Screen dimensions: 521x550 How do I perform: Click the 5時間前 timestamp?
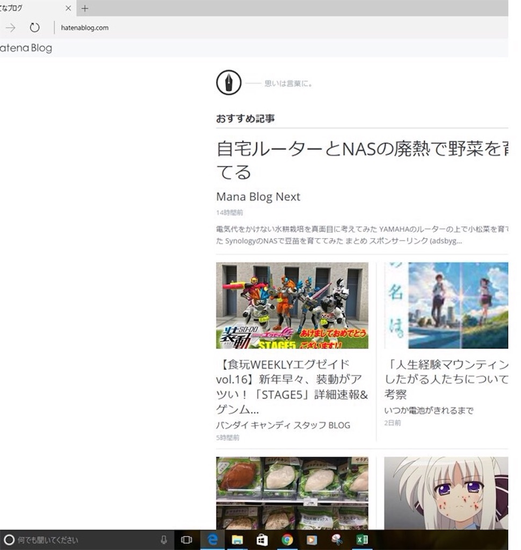coord(228,437)
